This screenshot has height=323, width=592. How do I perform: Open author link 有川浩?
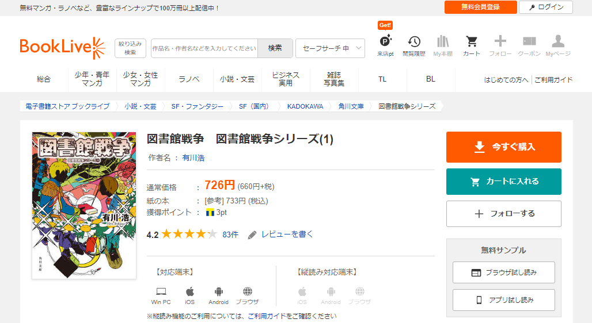click(193, 158)
